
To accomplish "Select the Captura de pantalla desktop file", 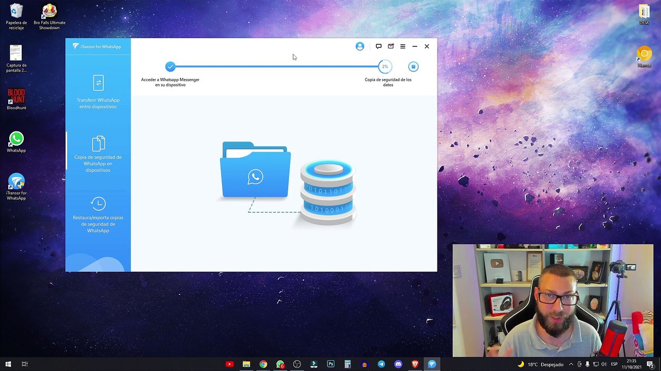I will (17, 59).
